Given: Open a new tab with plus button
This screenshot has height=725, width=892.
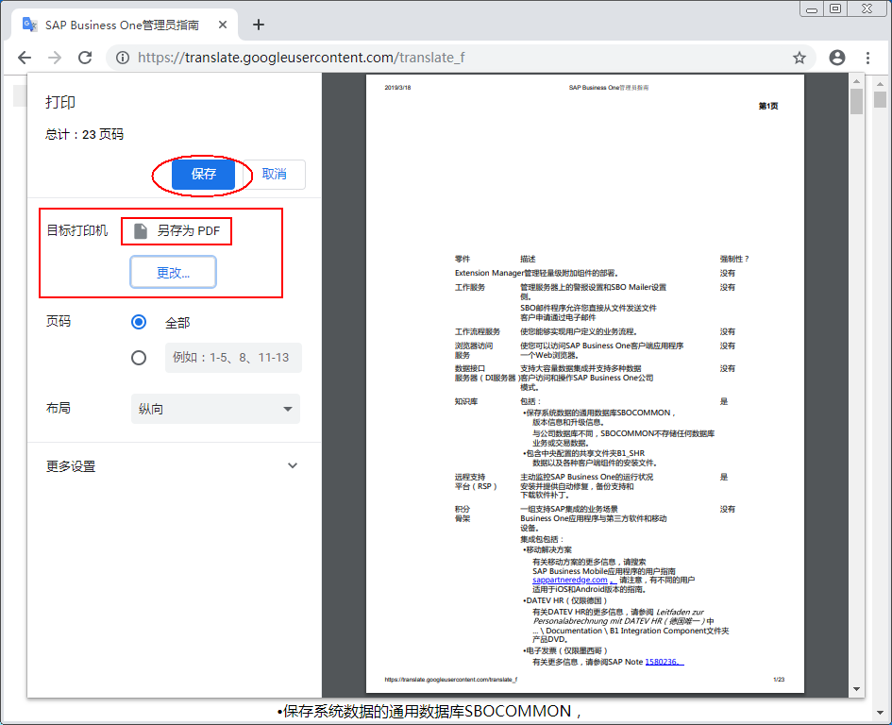Looking at the screenshot, I should (x=259, y=25).
